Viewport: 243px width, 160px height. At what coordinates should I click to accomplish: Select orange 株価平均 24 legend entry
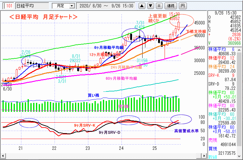225,69
